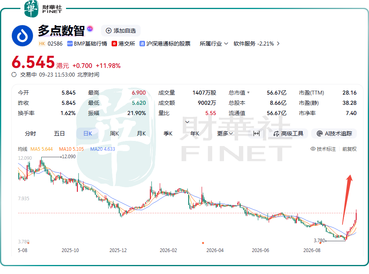Select the 季K tab

point(168,133)
